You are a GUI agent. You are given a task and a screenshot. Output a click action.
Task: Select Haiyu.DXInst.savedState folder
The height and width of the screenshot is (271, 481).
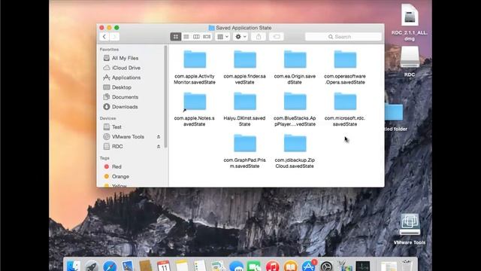pyautogui.click(x=245, y=110)
